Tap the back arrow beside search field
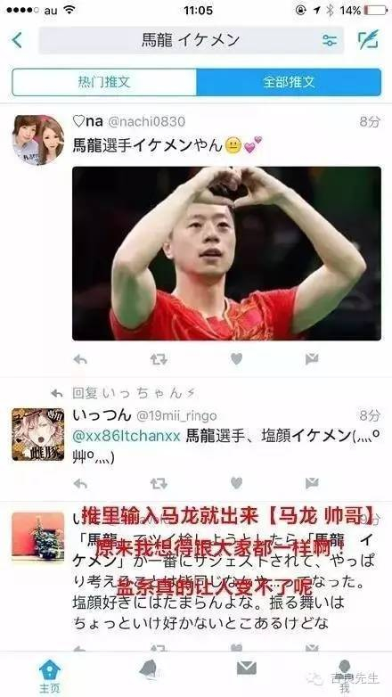 [17, 40]
